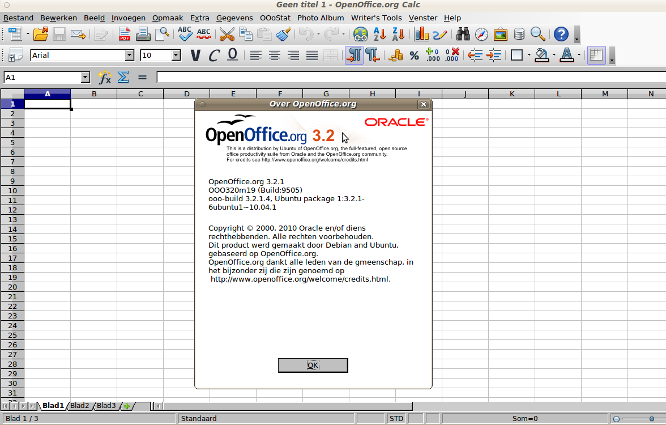
Task: Click the currency format coins icon
Action: pyautogui.click(x=396, y=56)
